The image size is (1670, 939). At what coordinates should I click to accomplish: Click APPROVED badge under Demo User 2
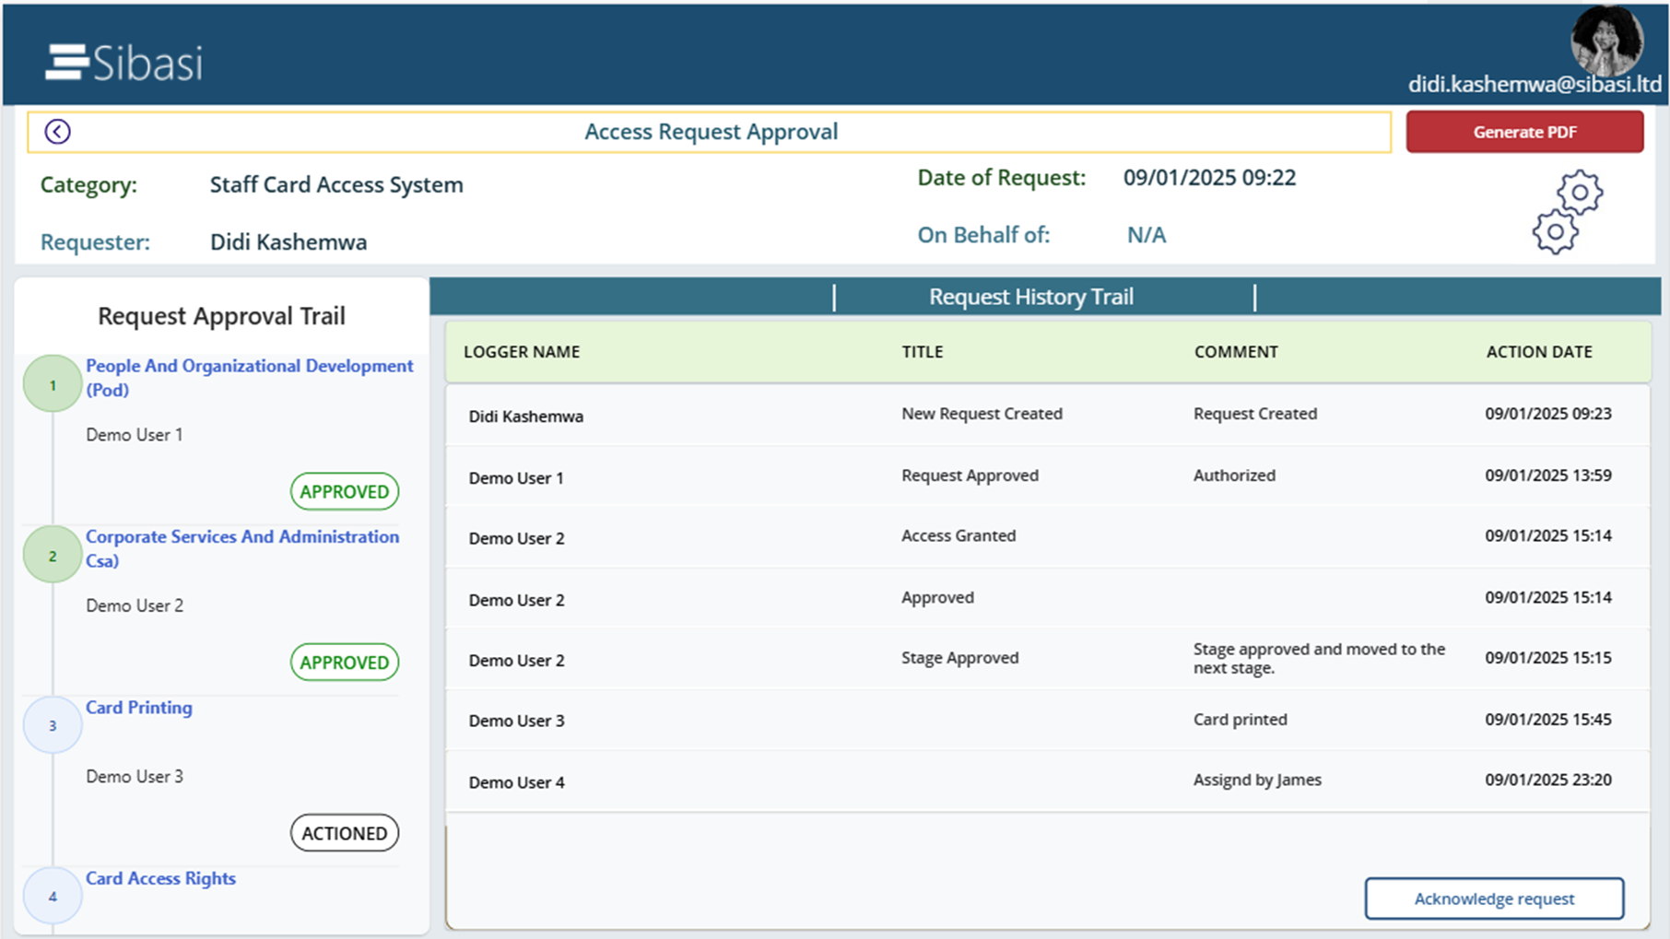point(345,662)
